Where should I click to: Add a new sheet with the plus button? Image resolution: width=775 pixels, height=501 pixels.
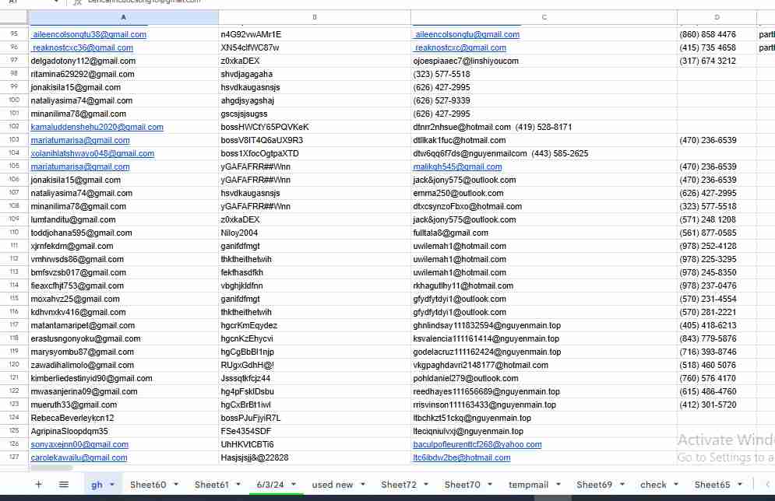tap(38, 484)
